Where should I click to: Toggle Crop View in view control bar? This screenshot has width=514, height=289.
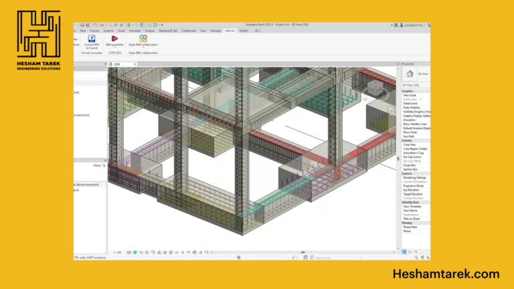tap(159, 252)
